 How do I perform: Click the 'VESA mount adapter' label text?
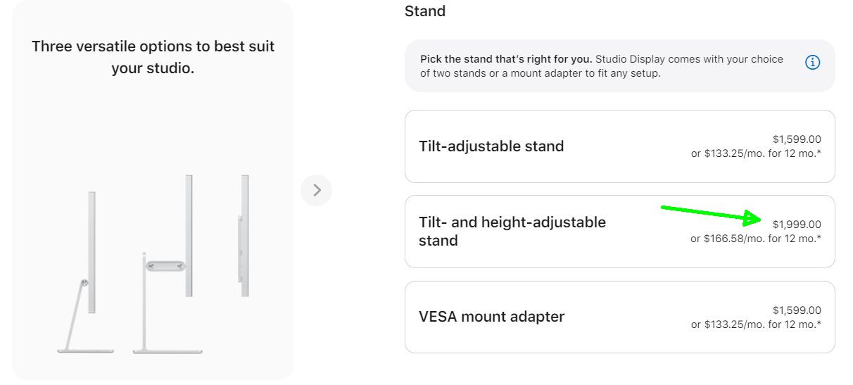[491, 317]
